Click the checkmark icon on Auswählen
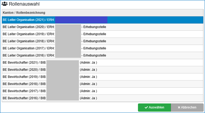 click(146, 107)
